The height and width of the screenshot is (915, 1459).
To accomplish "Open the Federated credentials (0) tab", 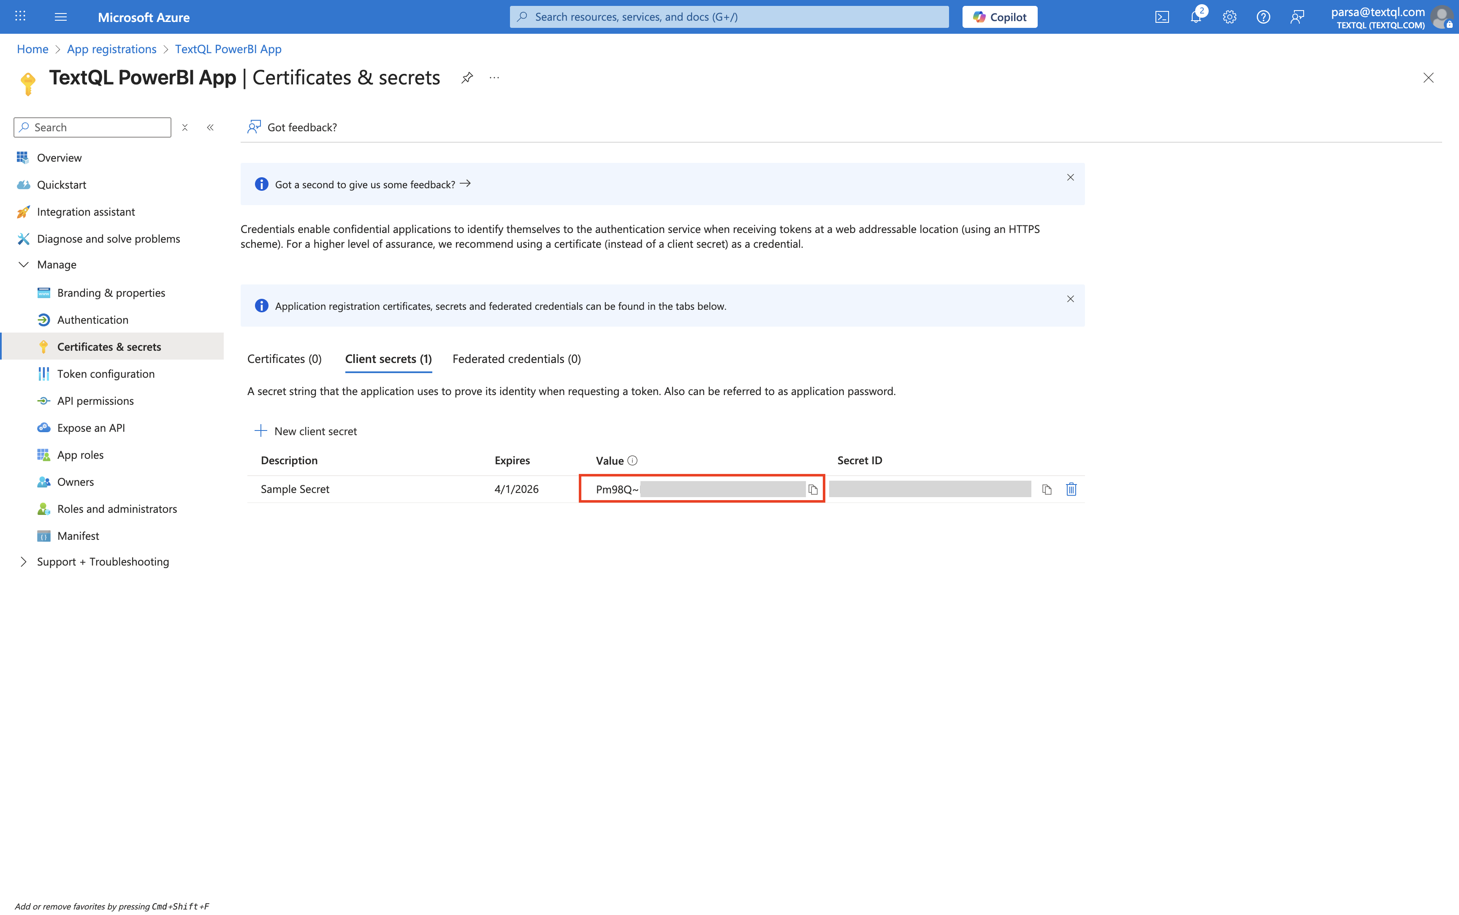I will pyautogui.click(x=516, y=359).
